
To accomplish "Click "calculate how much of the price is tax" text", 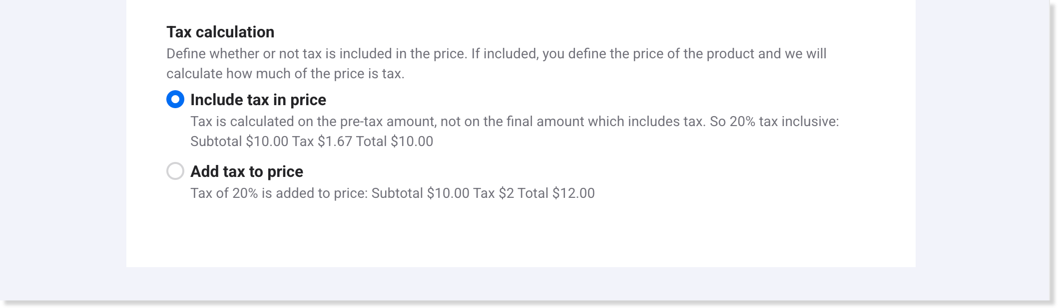I will tap(285, 74).
